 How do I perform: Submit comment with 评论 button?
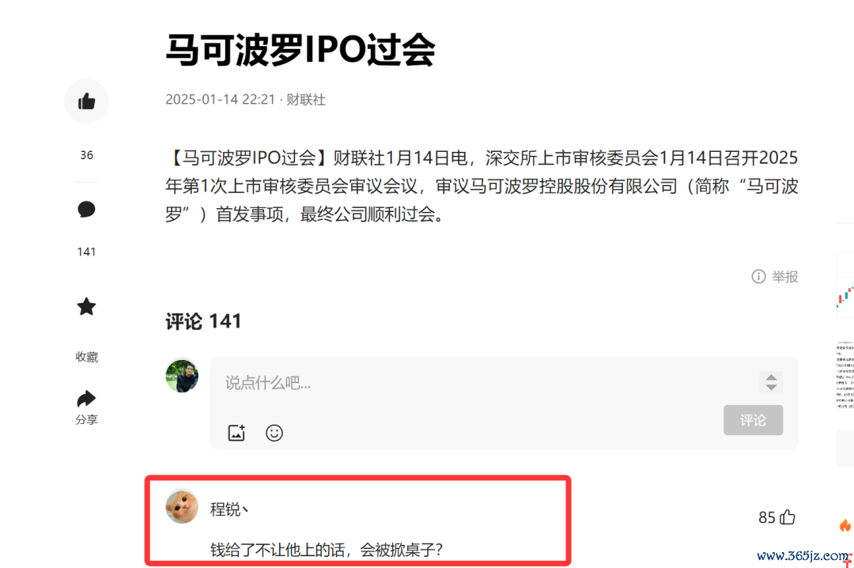tap(754, 420)
